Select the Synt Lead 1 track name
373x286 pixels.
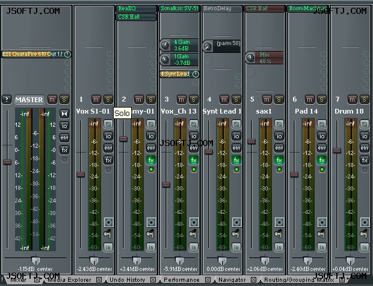click(x=222, y=111)
